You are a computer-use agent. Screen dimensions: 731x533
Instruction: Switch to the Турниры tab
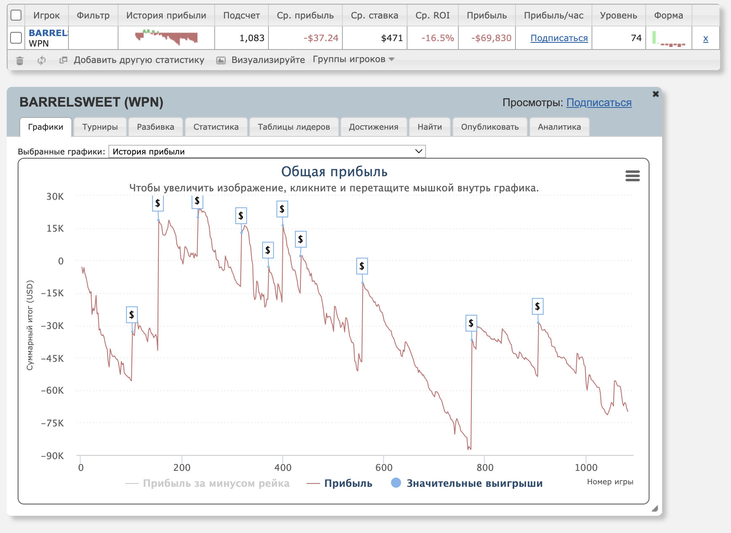tap(100, 127)
